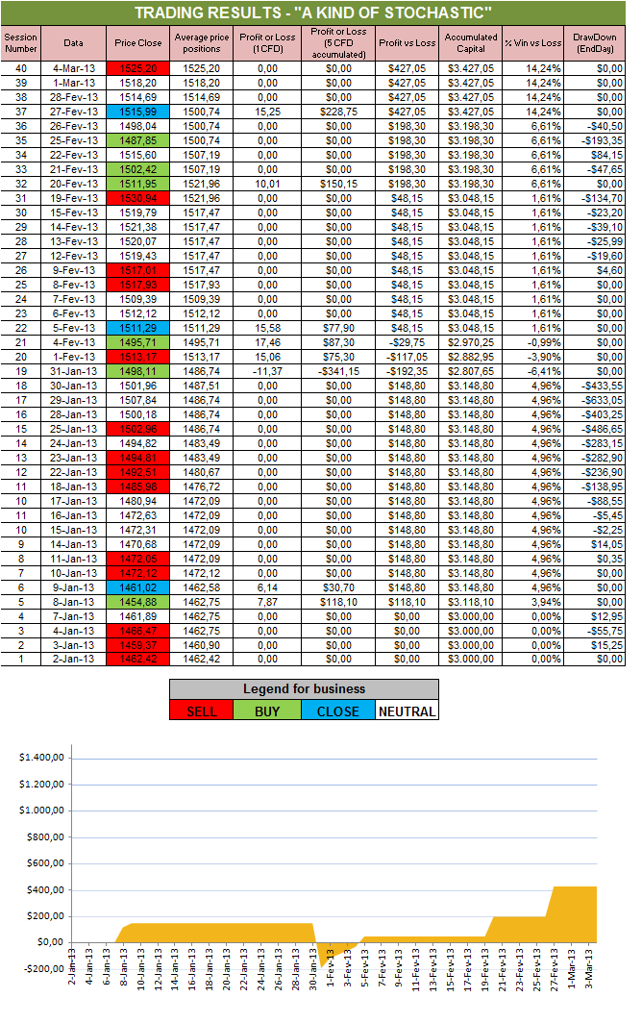
Task: Click the -$200,00 chart axis label
Action: click(x=43, y=968)
